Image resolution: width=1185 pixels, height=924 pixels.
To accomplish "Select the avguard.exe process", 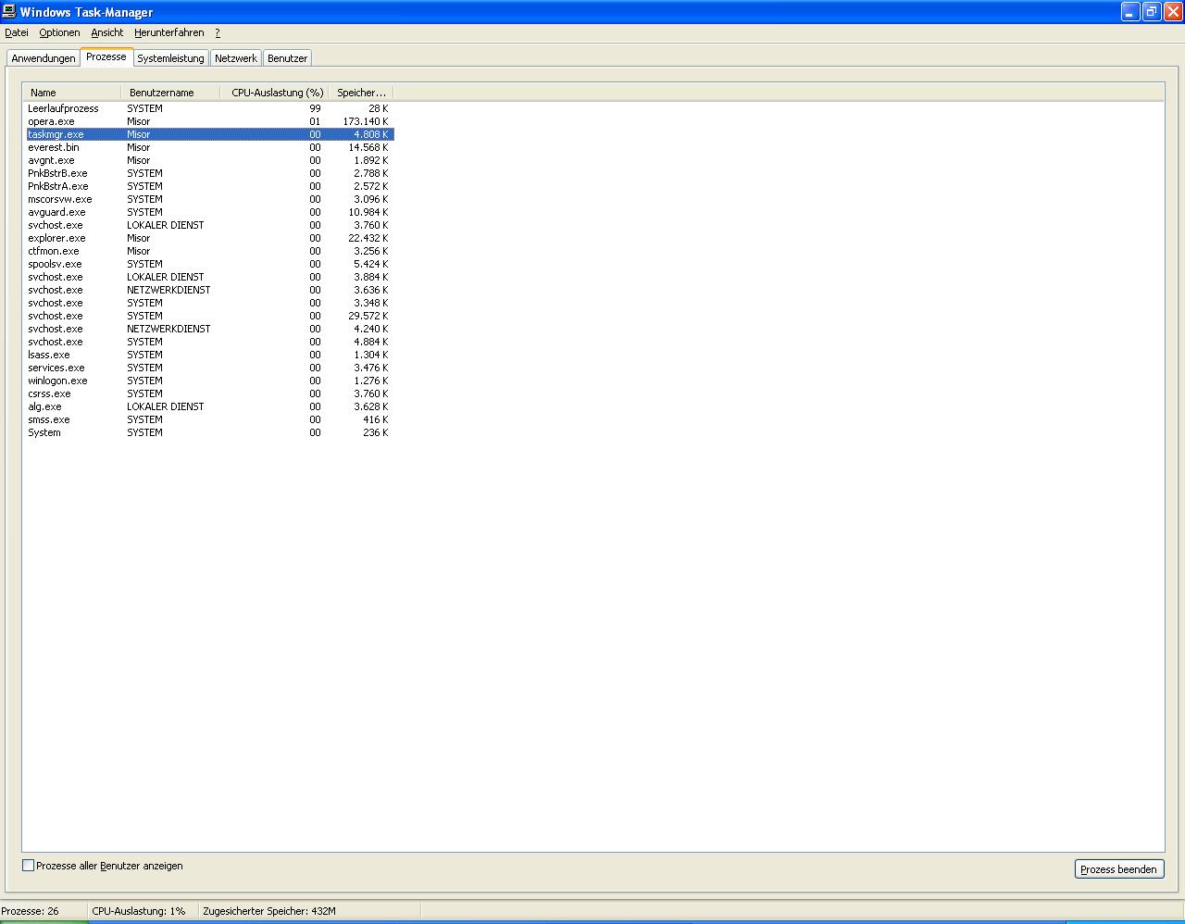I will point(209,212).
